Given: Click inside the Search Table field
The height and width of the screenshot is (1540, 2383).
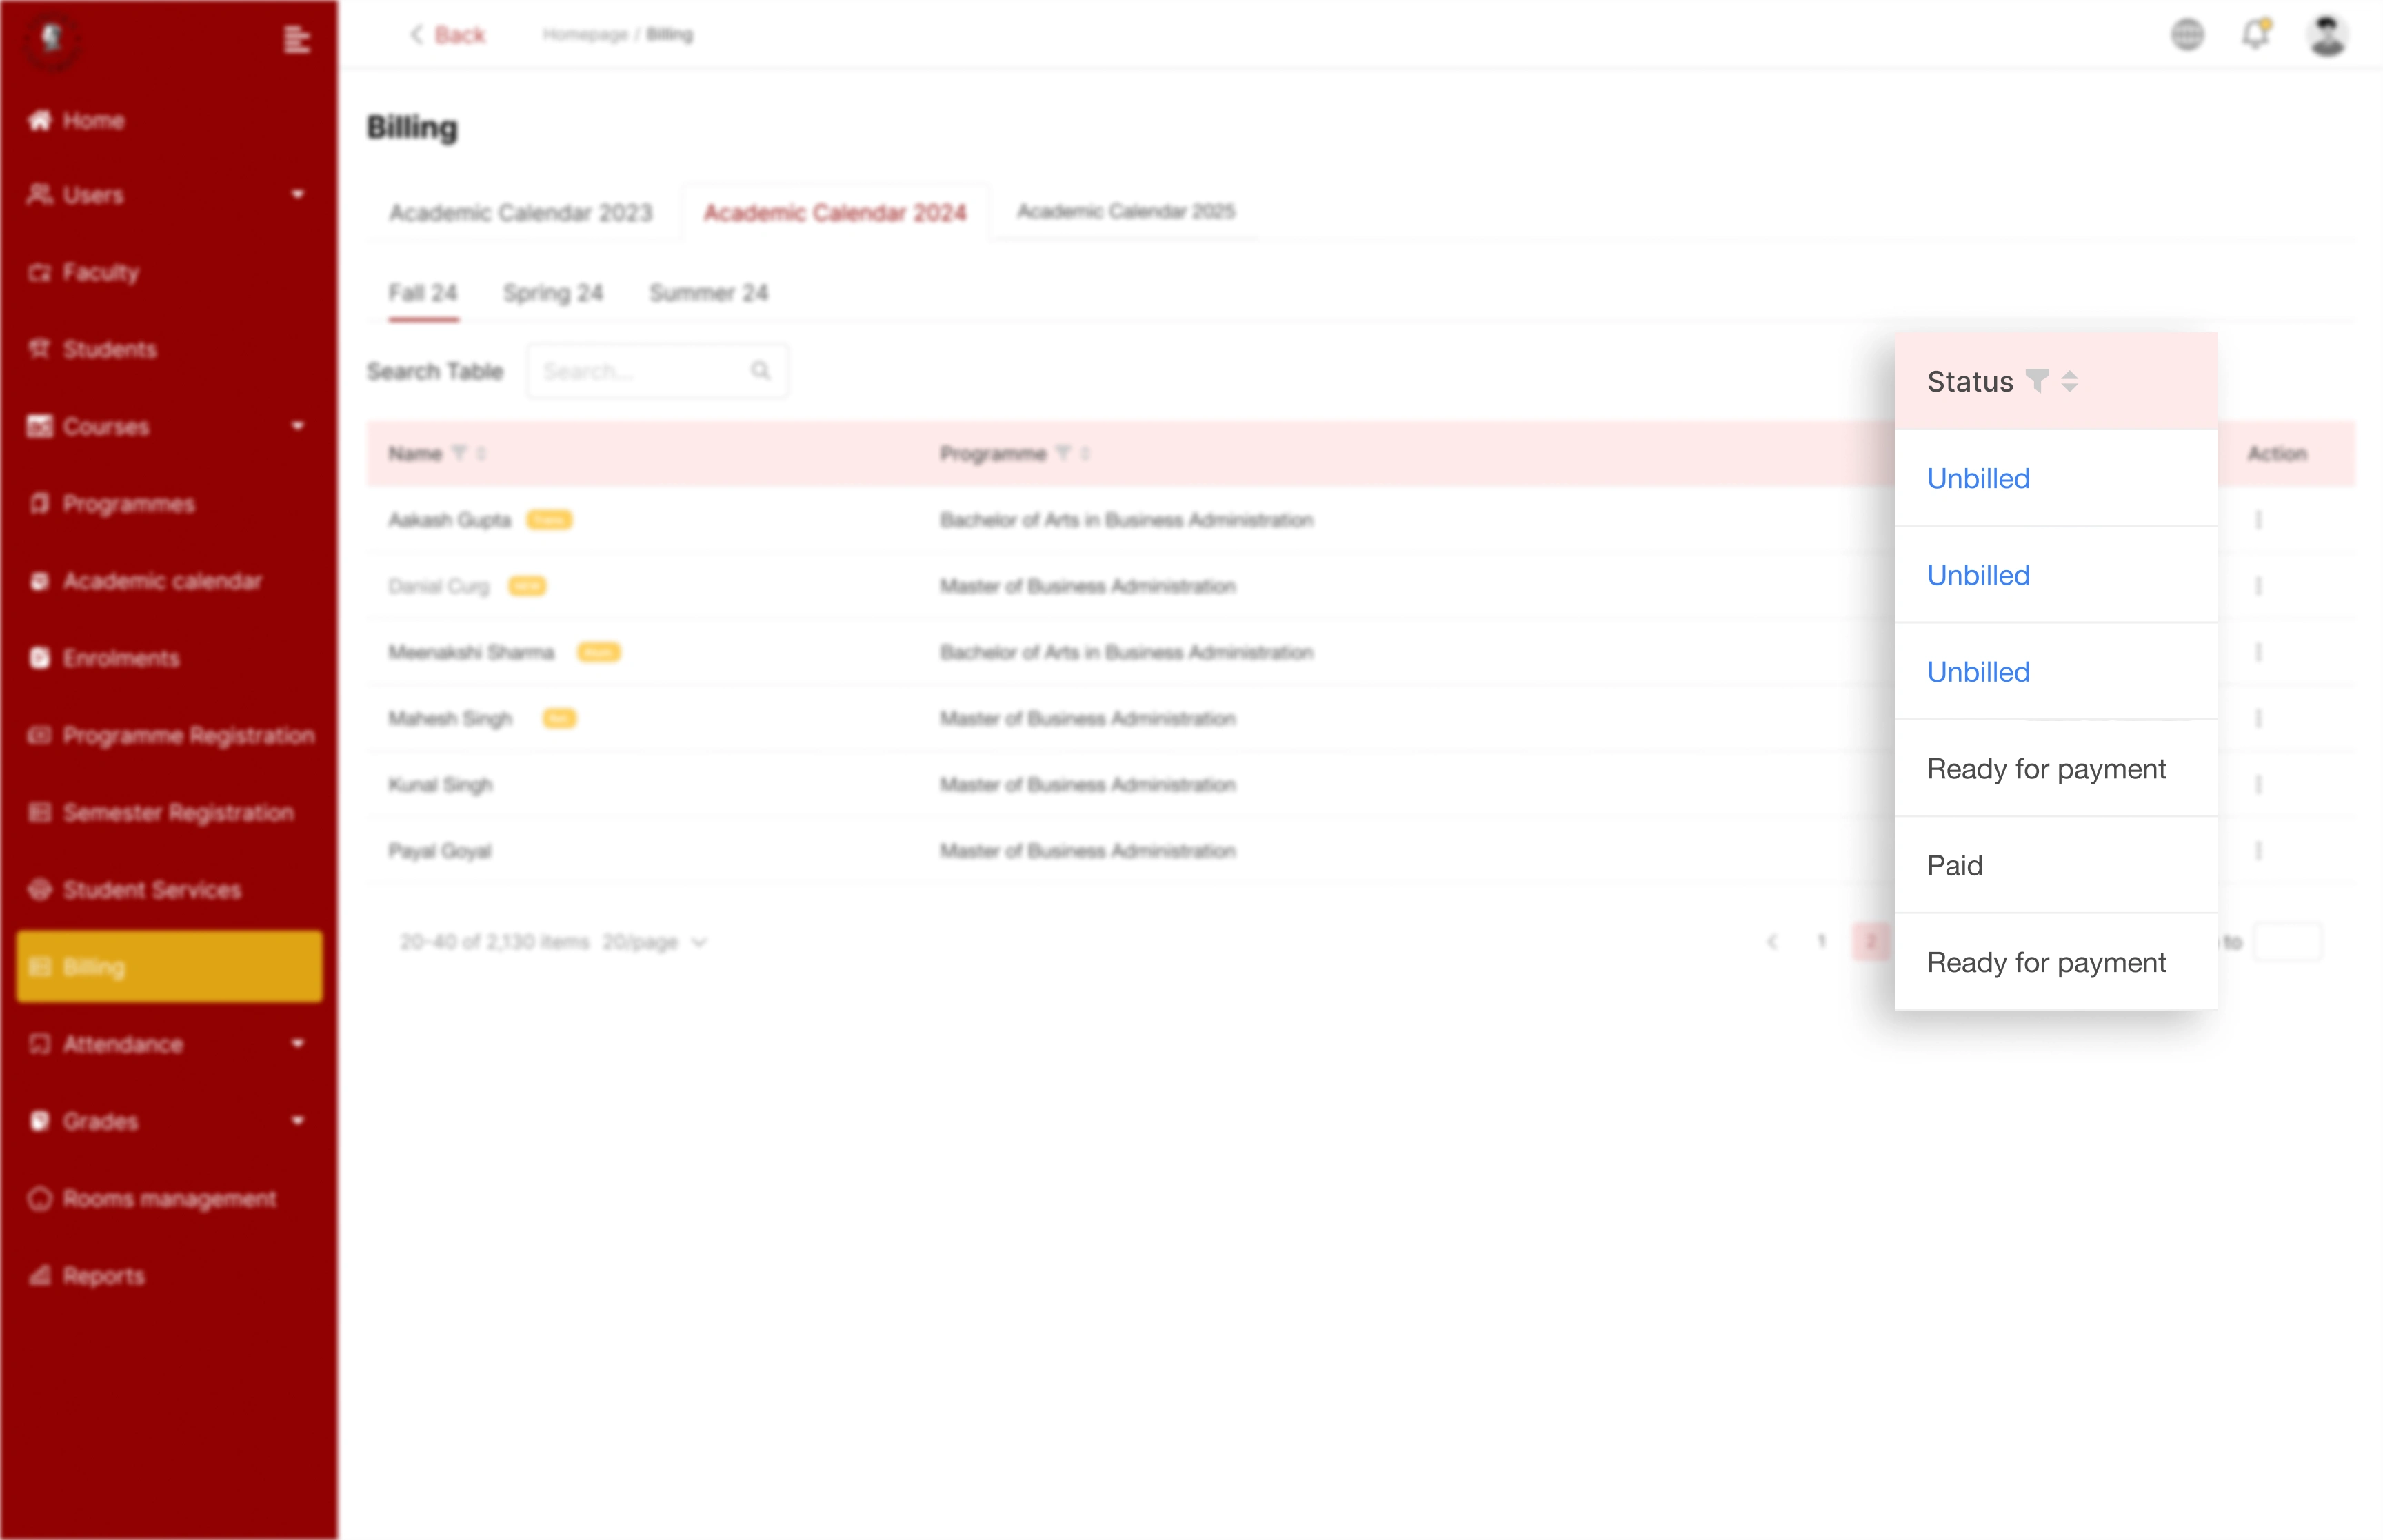Looking at the screenshot, I should (640, 371).
